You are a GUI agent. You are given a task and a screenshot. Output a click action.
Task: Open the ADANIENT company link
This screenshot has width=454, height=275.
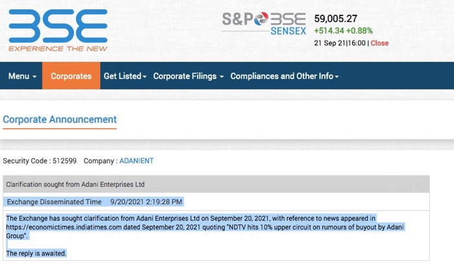coord(136,161)
